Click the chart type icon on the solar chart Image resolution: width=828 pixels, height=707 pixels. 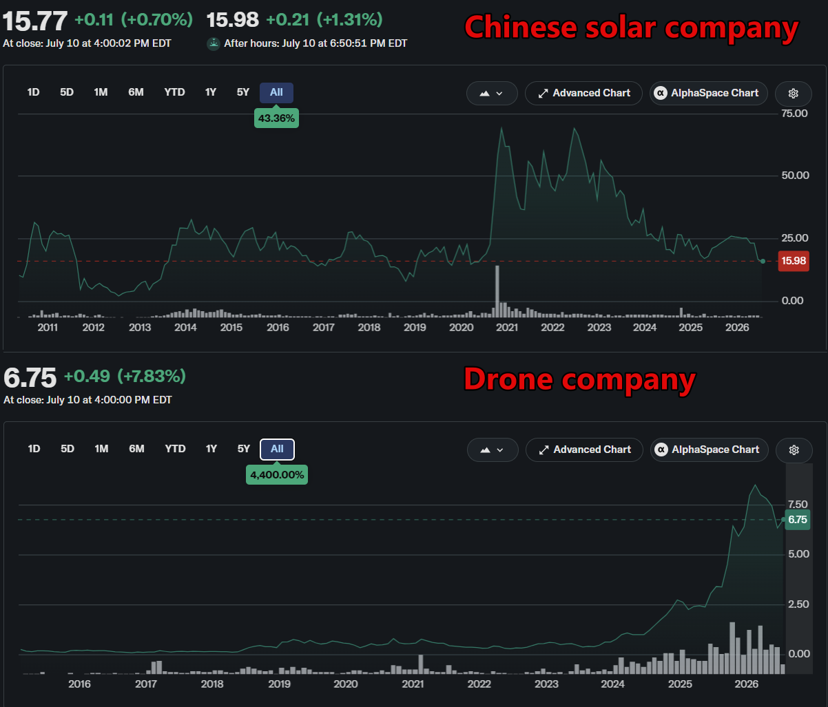(484, 94)
